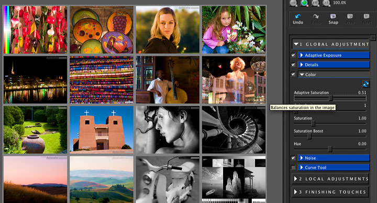Click the dimmed Prev snapshot icon
Screen dimensions: 377x203
point(350,16)
